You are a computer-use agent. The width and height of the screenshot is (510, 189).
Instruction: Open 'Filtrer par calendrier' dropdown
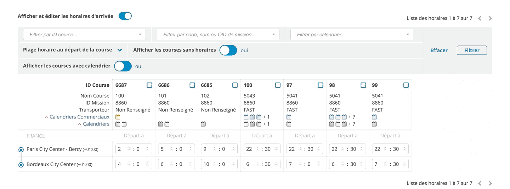tap(352, 35)
